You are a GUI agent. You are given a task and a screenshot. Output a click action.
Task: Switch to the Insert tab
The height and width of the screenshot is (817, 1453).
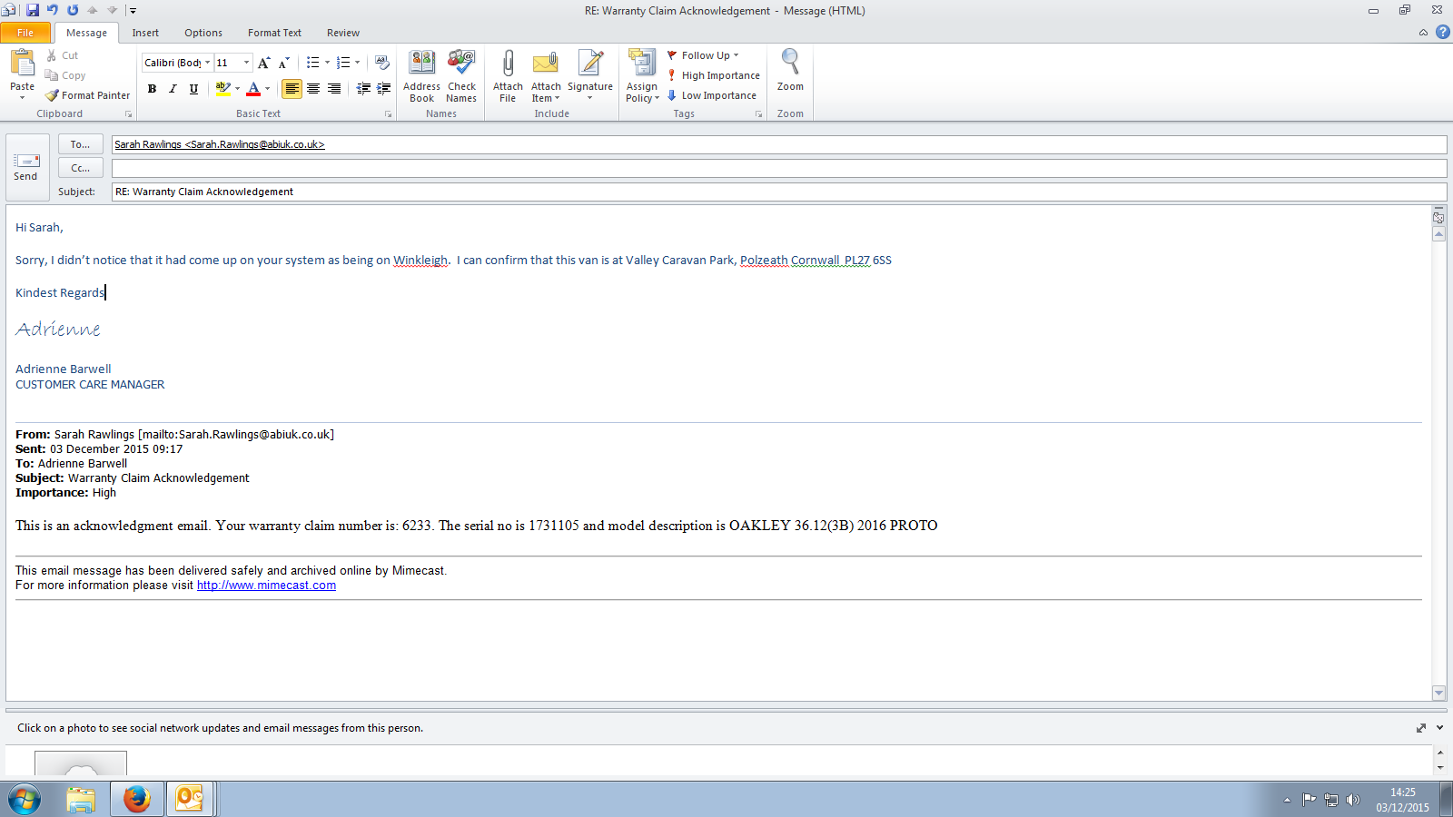145,33
